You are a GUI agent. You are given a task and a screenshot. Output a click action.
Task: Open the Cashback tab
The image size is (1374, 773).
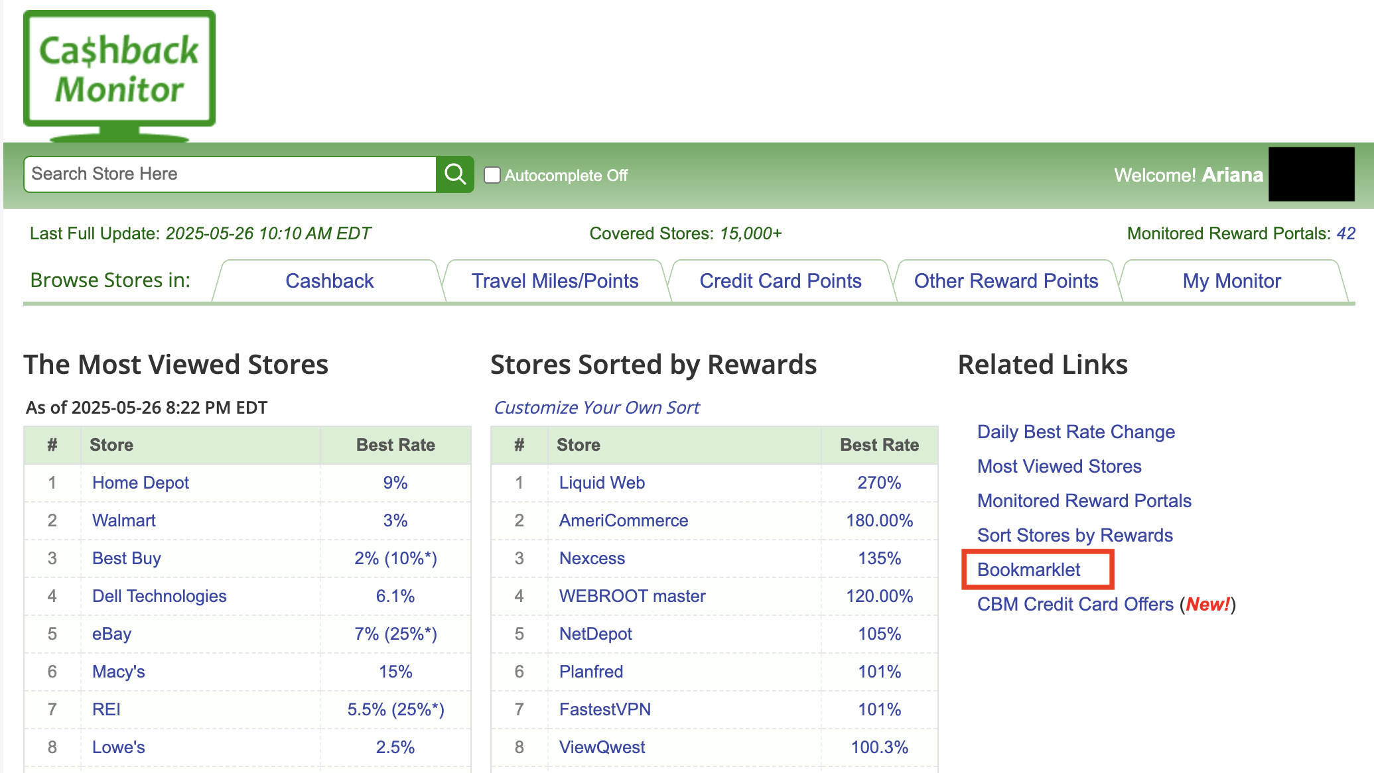(x=330, y=281)
